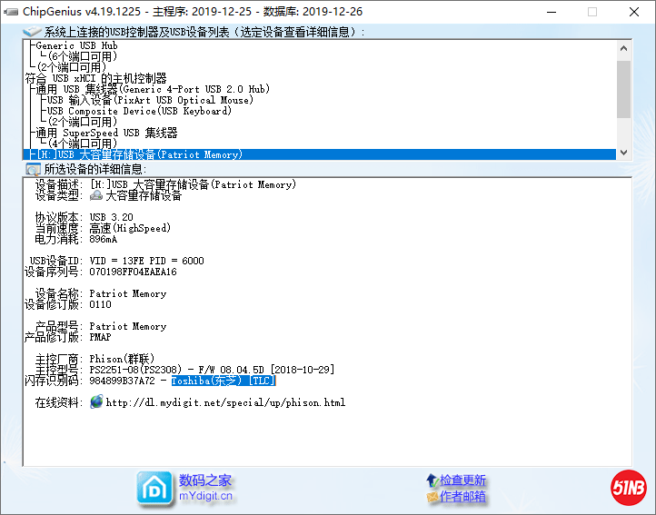
Task: Open the 检查更新 link
Action: click(x=462, y=480)
